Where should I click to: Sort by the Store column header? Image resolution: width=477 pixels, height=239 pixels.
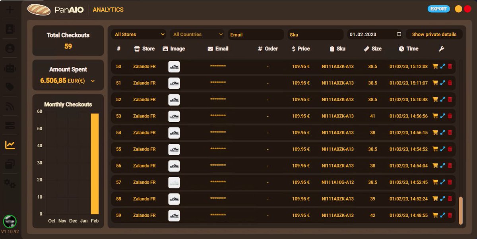click(x=144, y=49)
